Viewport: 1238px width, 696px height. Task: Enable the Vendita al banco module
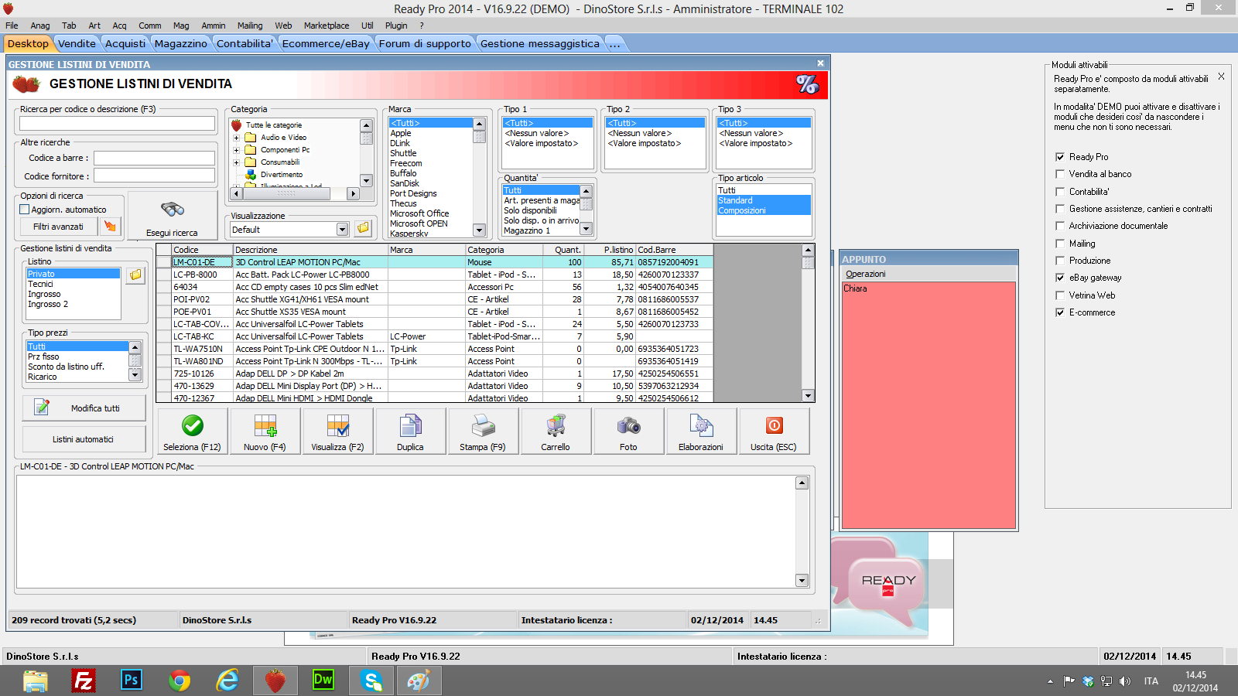[x=1060, y=174]
